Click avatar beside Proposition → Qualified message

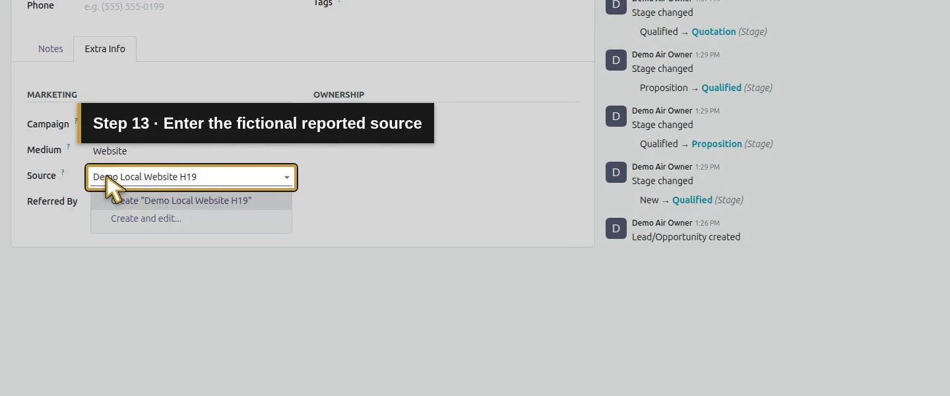[616, 60]
